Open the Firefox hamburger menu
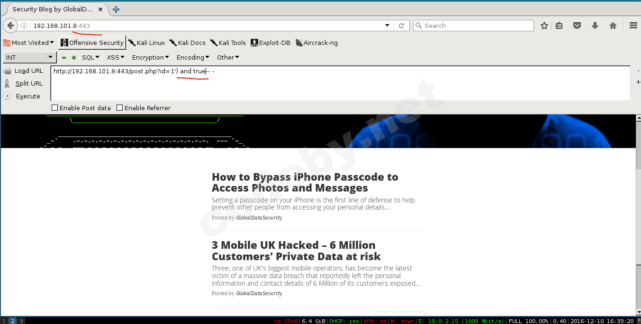Screen dimensions: 641x324 pyautogui.click(x=633, y=26)
